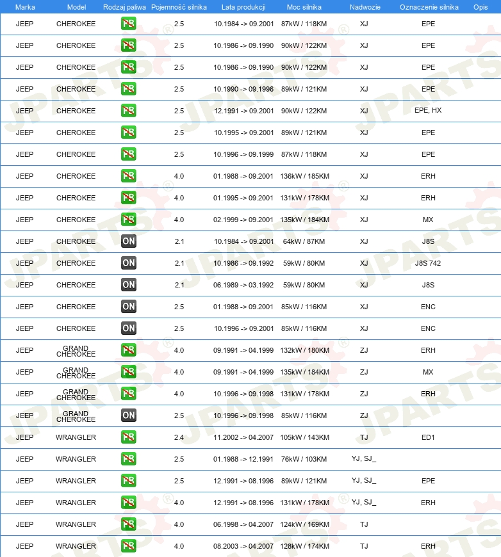Select the 'JEEP' cell in the J8S 742 row

tap(24, 263)
